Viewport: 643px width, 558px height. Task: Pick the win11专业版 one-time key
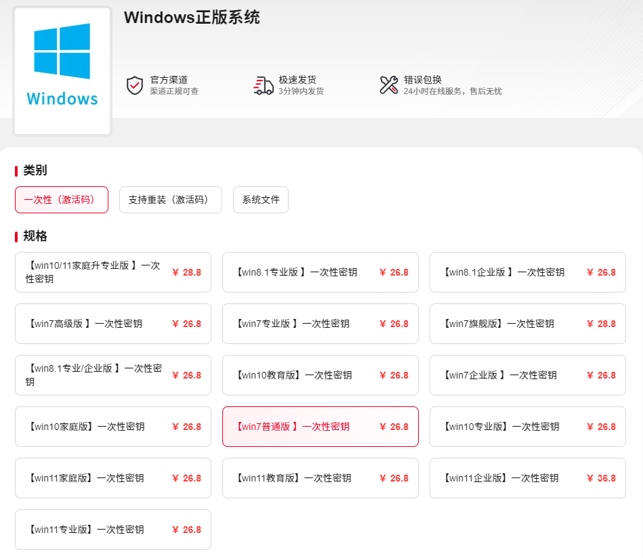click(x=113, y=530)
